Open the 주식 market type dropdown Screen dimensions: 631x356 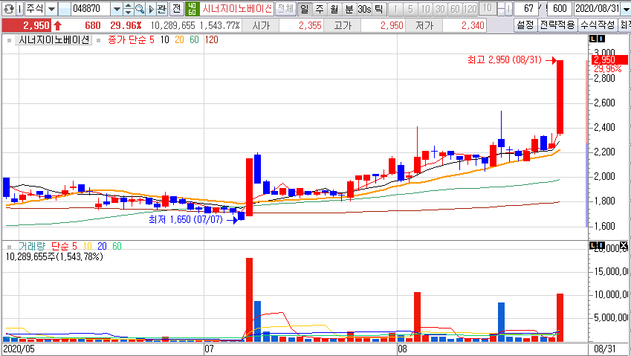pyautogui.click(x=51, y=8)
